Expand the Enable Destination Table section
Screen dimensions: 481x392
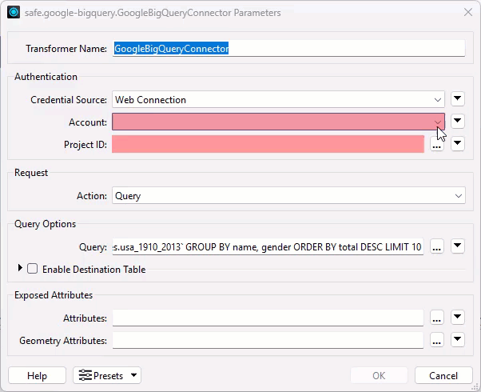pos(20,268)
